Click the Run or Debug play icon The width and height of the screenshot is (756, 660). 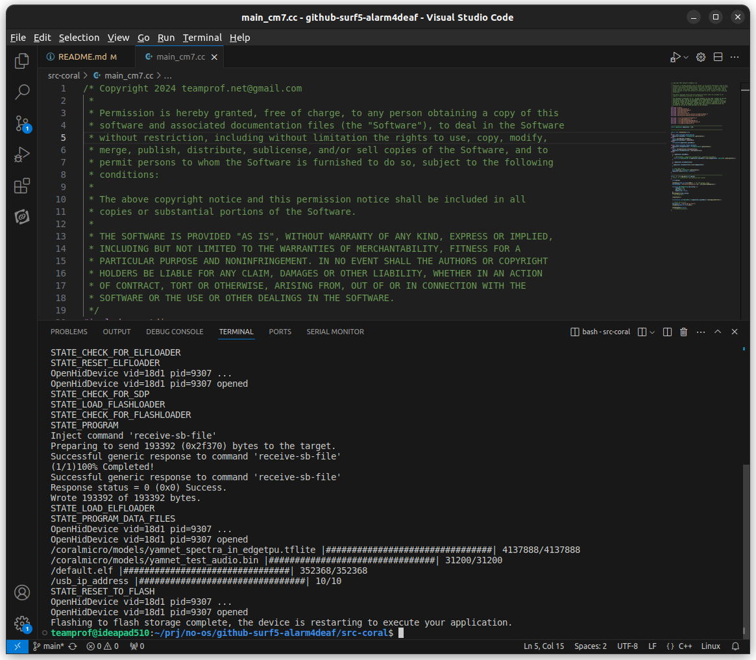[x=675, y=57]
